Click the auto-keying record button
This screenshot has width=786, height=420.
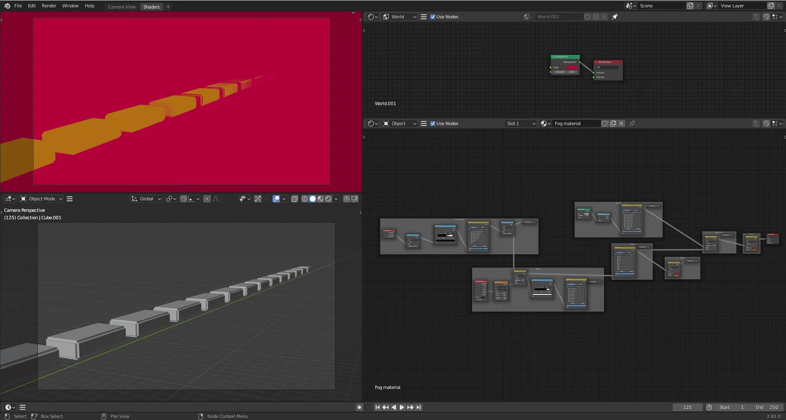pyautogui.click(x=359, y=407)
